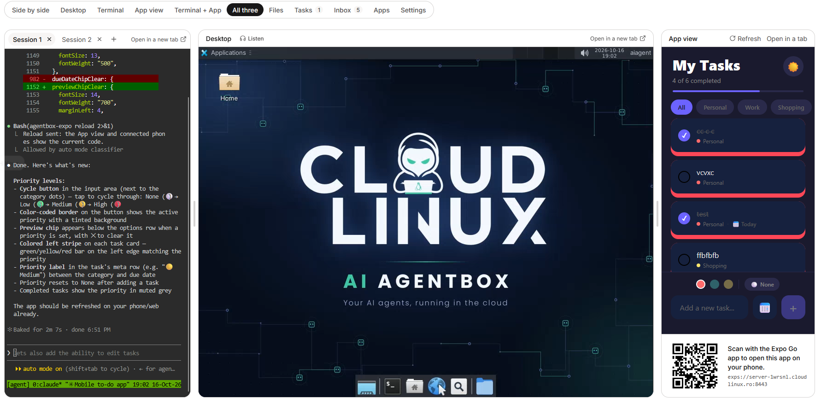Click open-in-new-tab icon in Desktop panel
The width and height of the screenshot is (821, 404).
coord(643,38)
